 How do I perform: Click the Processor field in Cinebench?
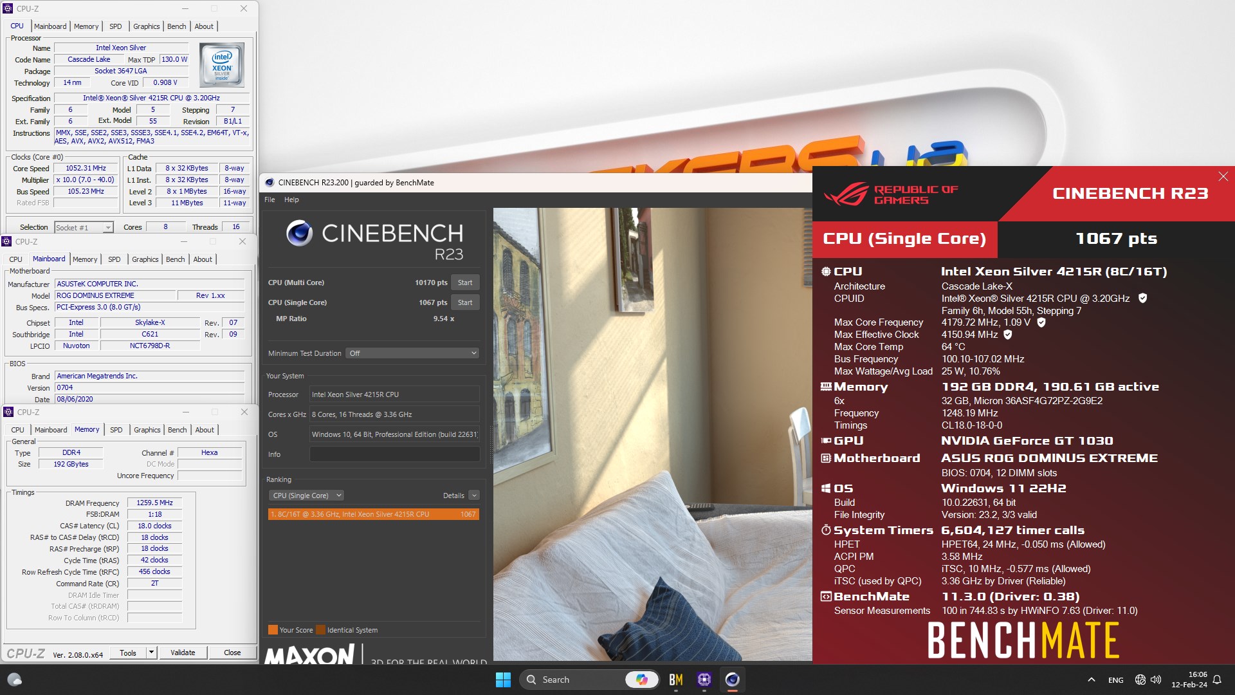click(394, 394)
